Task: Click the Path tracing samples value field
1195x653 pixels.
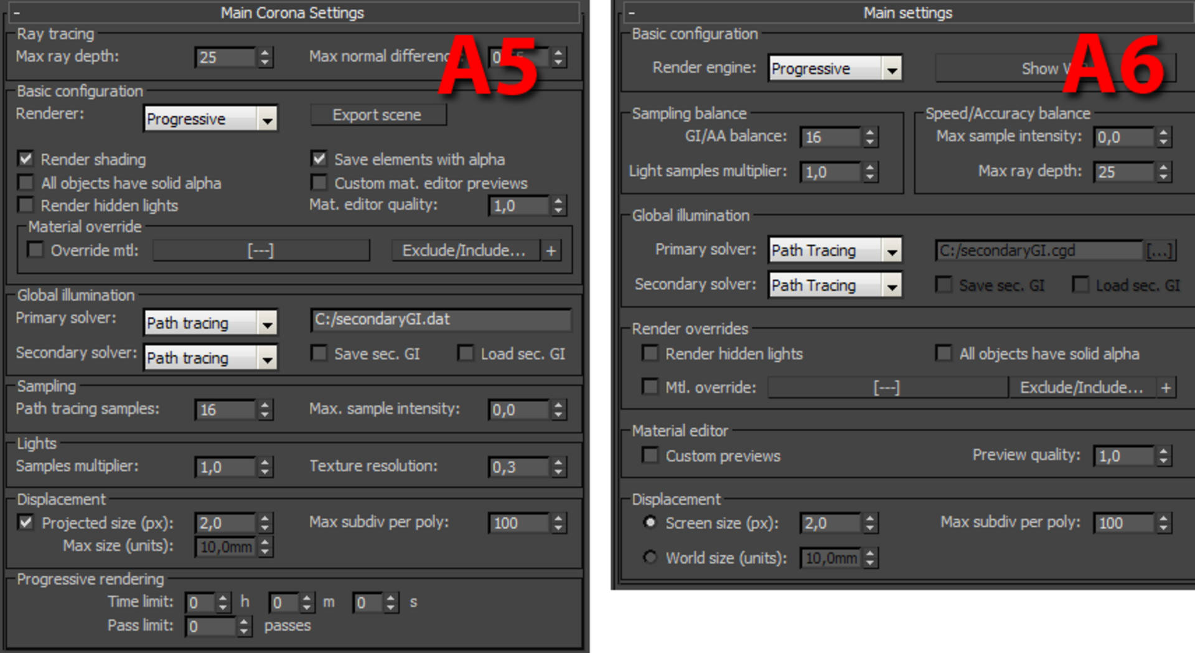Action: [x=225, y=410]
